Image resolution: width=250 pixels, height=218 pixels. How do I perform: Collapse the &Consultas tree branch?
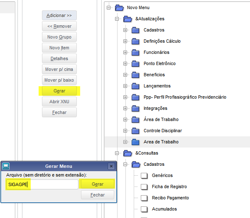[117, 153]
